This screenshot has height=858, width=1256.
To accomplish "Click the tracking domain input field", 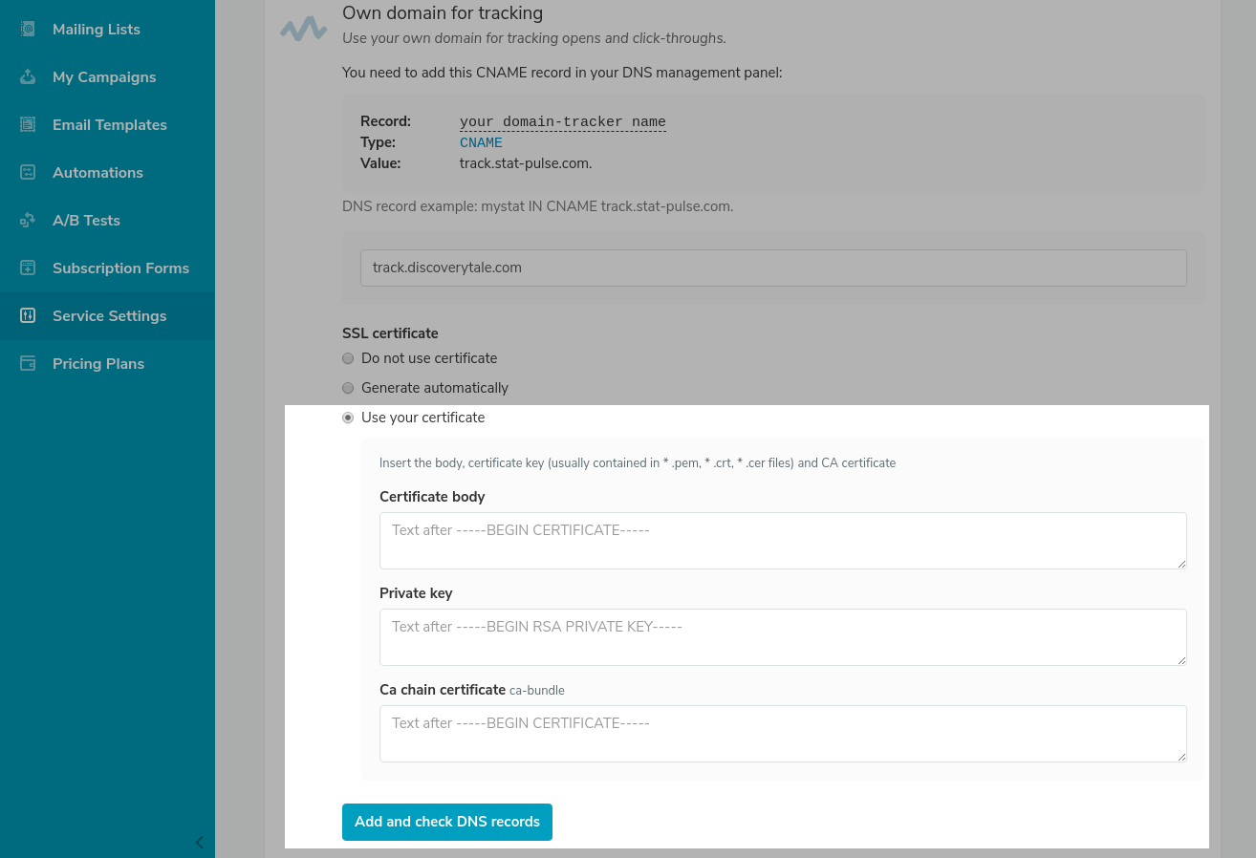I will [773, 268].
